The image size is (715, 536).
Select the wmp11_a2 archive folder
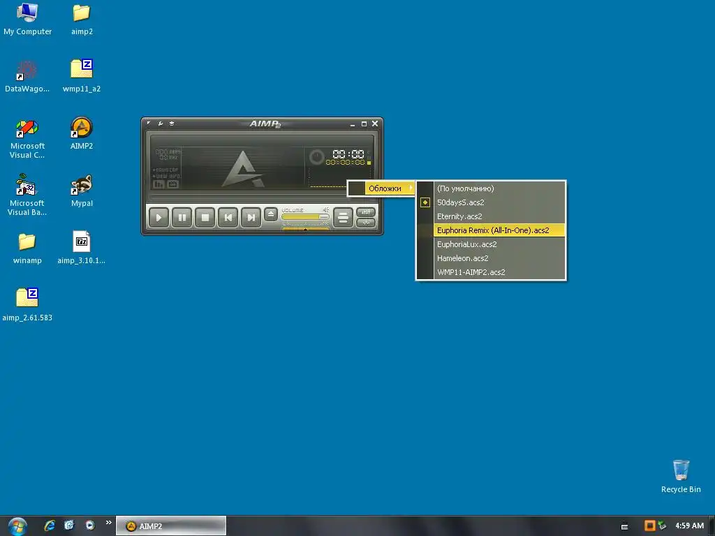[82, 77]
